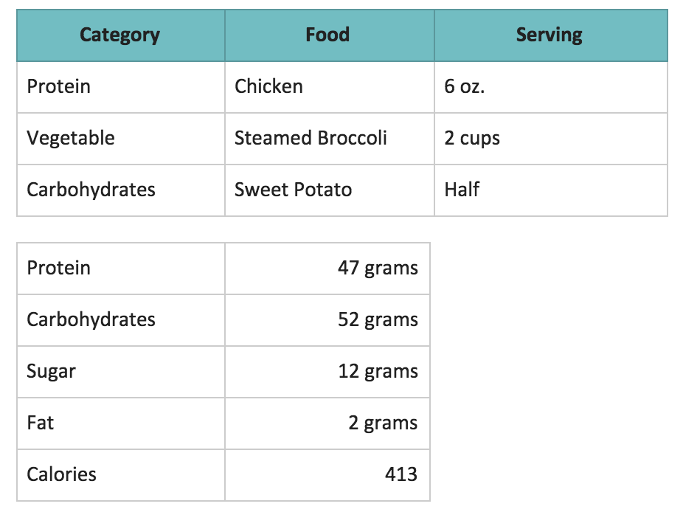Image resolution: width=683 pixels, height=512 pixels.
Task: Click the 413 calories value
Action: [x=401, y=474]
